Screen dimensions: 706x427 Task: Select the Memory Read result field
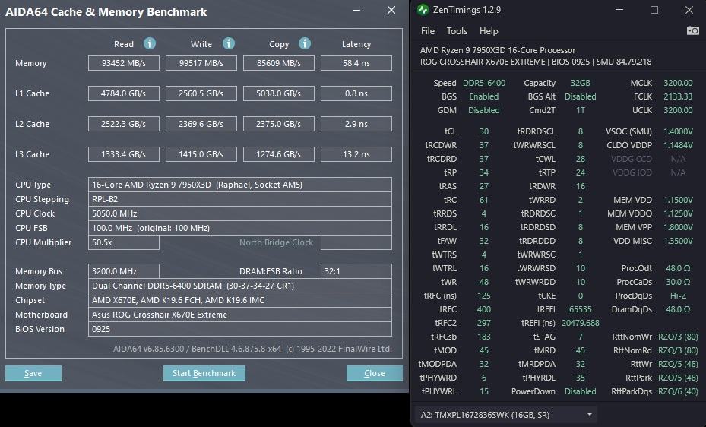[123, 63]
